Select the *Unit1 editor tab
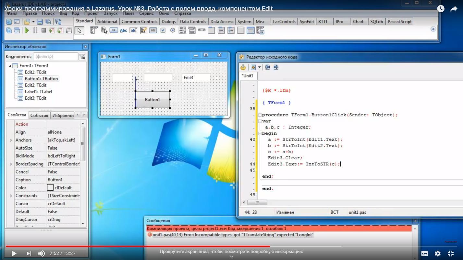The height and width of the screenshot is (260, 463). [x=248, y=76]
